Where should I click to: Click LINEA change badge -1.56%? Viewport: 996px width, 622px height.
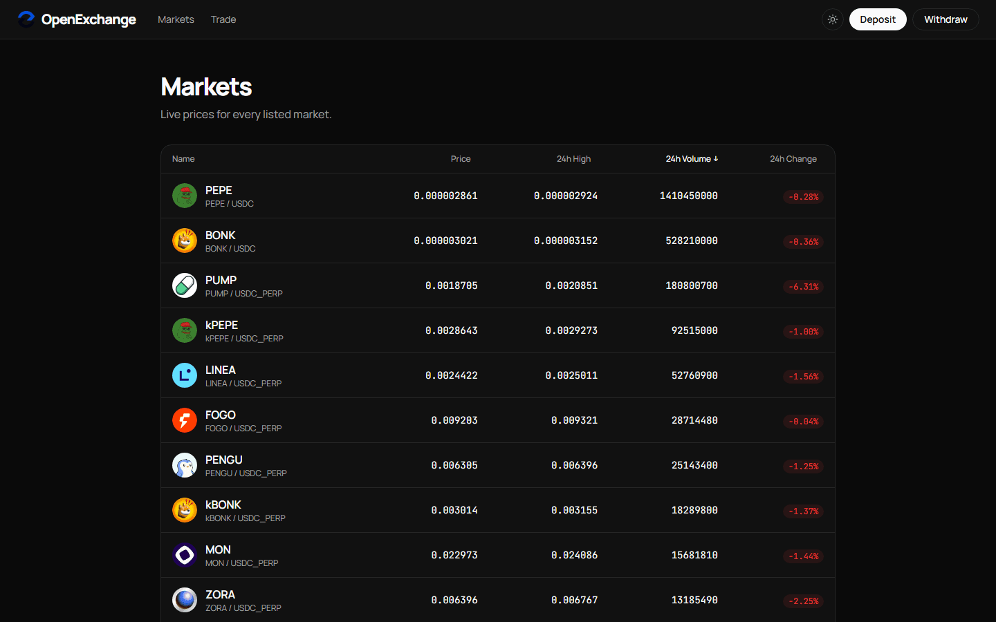803,377
